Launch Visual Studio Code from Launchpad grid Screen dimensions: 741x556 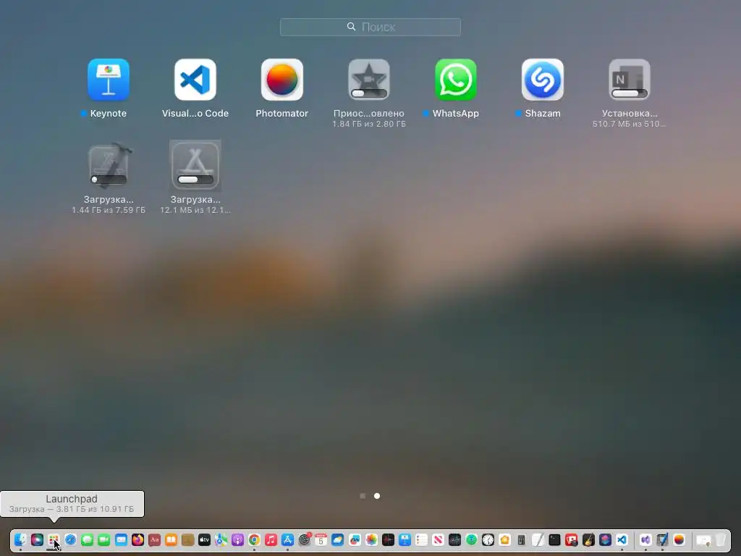coord(195,80)
